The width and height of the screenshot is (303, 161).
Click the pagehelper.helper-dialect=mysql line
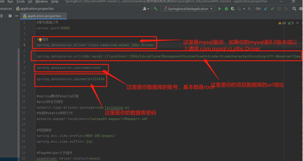68,158
